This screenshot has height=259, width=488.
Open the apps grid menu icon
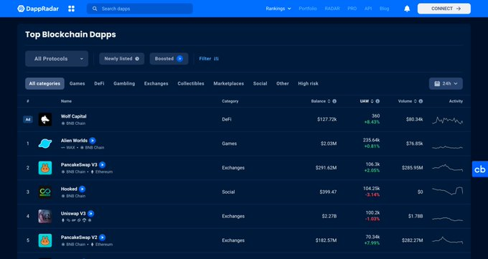tap(71, 9)
